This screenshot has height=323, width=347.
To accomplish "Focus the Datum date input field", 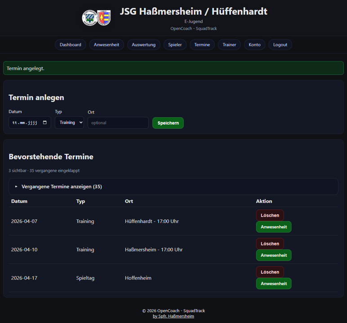I will [30, 122].
